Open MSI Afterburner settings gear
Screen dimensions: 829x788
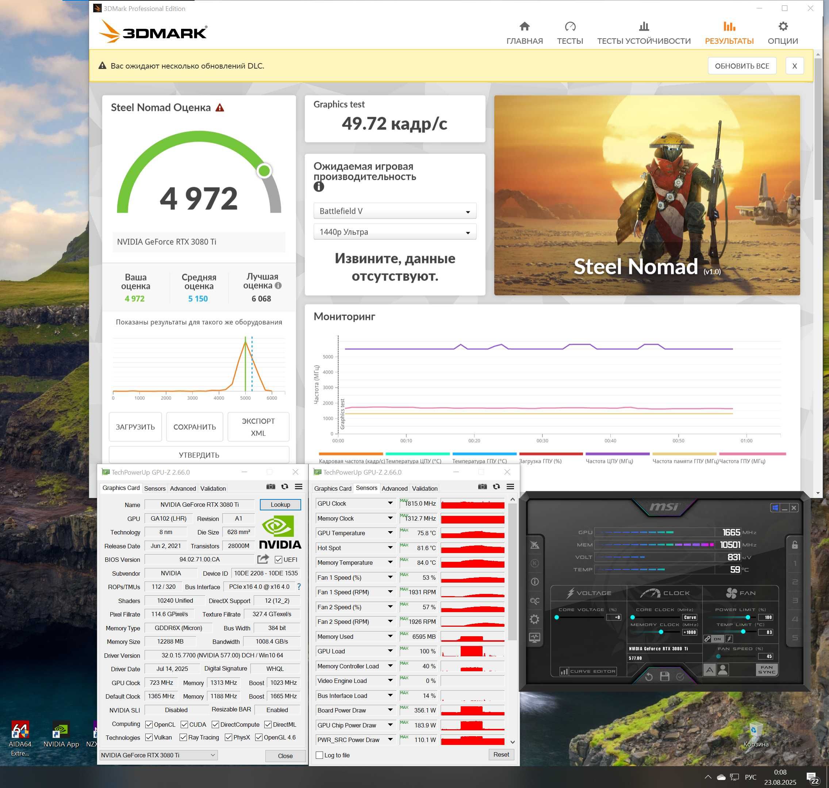click(534, 619)
